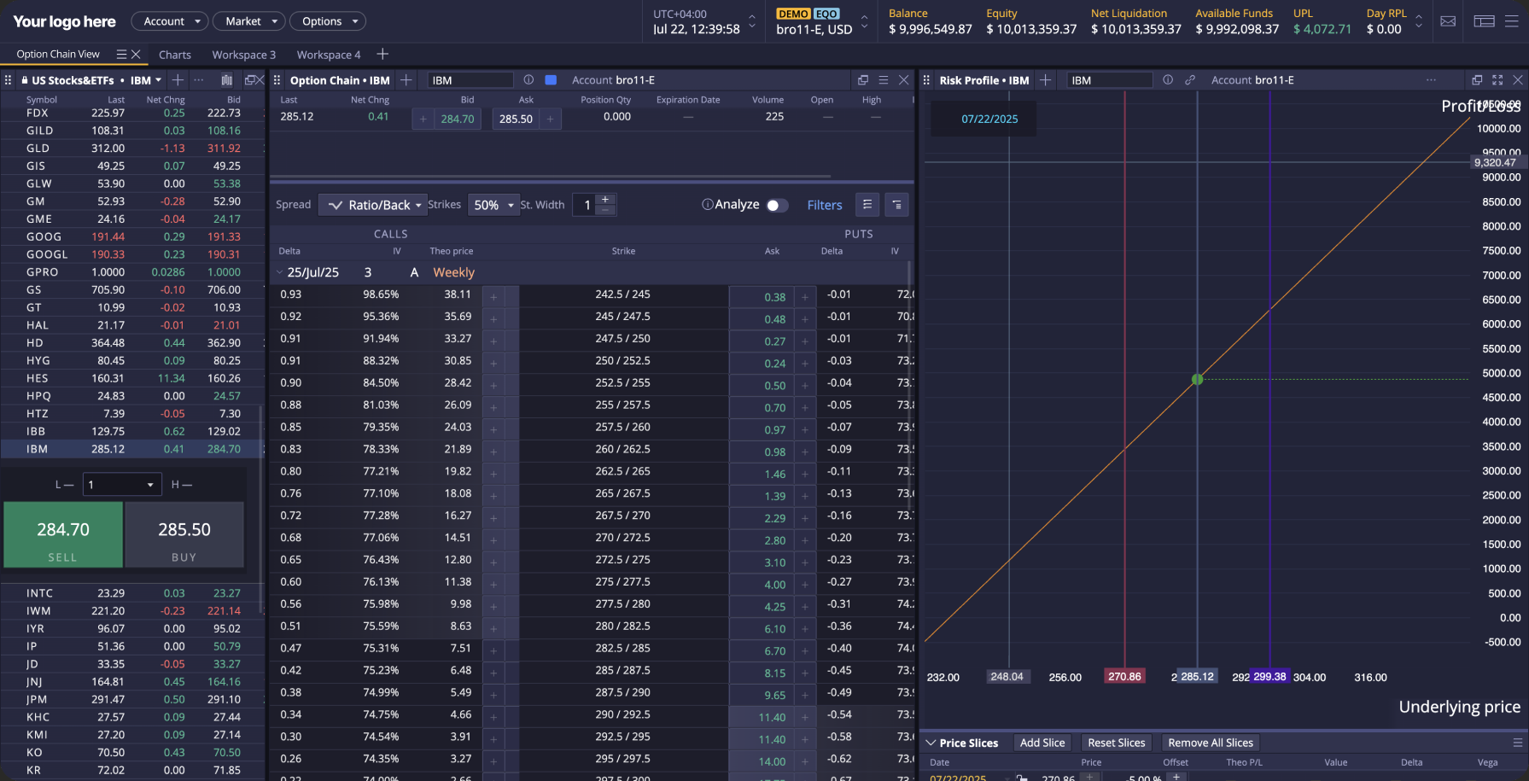Click plus next to Bid 284.70
Image resolution: width=1529 pixels, height=781 pixels.
(x=423, y=119)
